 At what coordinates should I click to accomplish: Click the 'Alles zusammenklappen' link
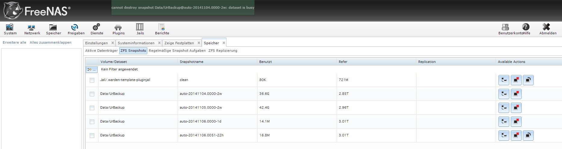51,42
